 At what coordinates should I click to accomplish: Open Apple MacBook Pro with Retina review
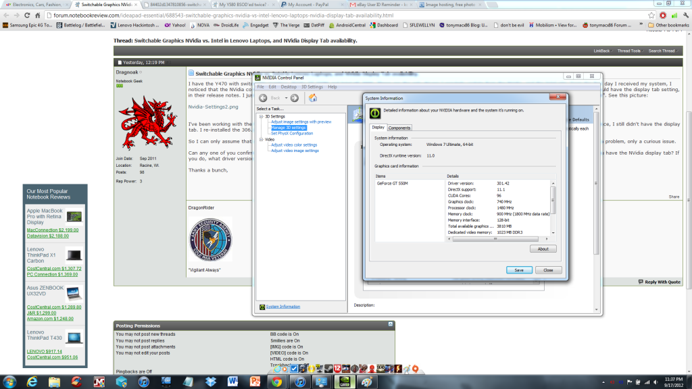(x=45, y=217)
